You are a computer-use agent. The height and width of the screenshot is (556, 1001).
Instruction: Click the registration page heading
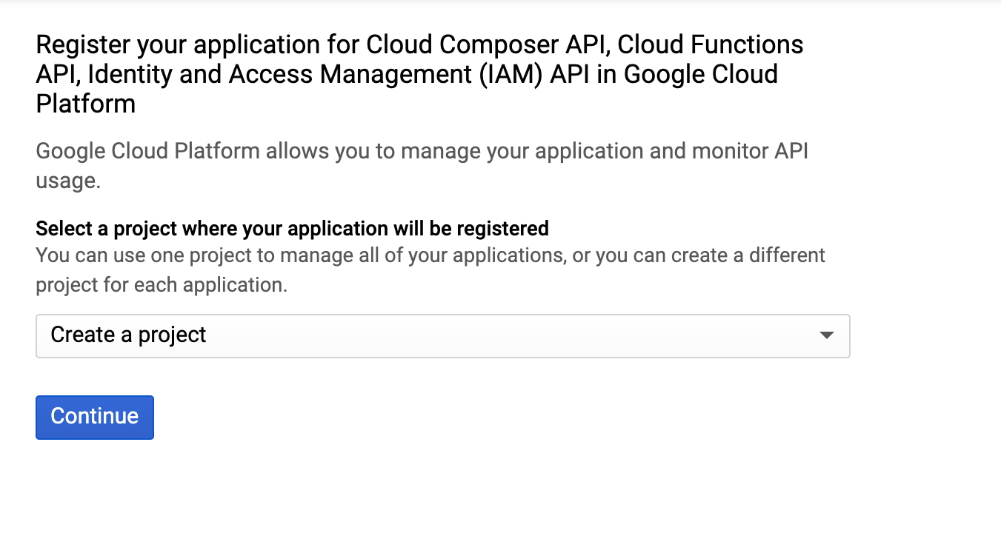point(419,73)
